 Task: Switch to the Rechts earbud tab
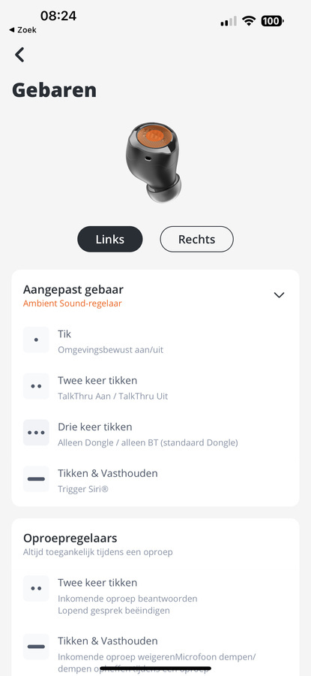pos(196,240)
